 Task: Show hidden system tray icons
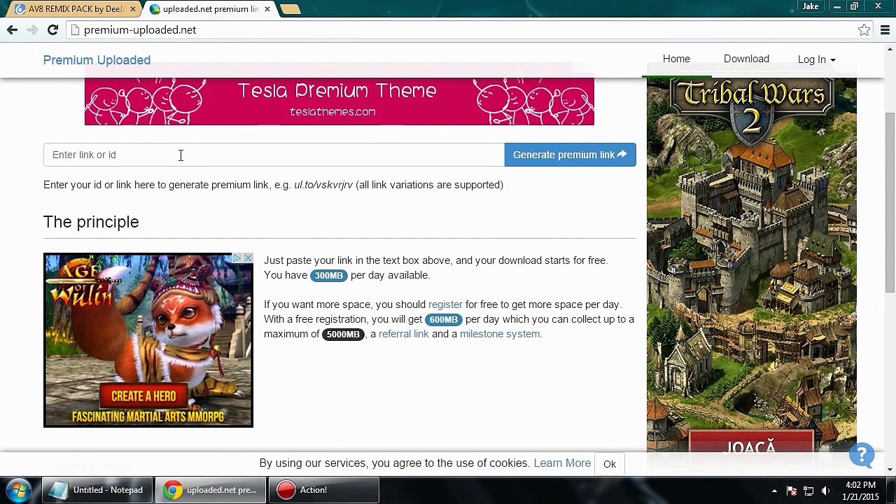pos(774,491)
